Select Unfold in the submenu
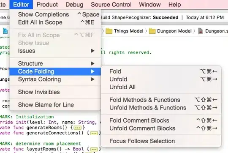 coord(161,79)
